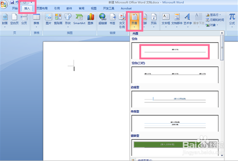Open the 审阅 ribbon tab

pyautogui.click(x=82, y=8)
